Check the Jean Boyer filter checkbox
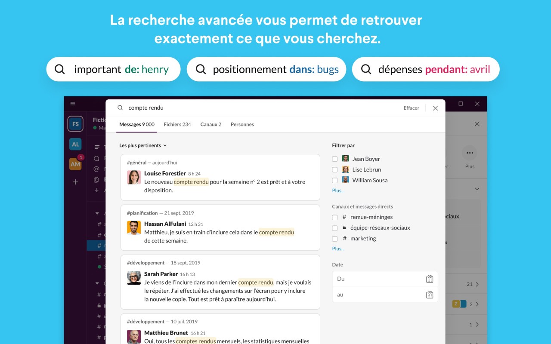The image size is (551, 344). 334,159
